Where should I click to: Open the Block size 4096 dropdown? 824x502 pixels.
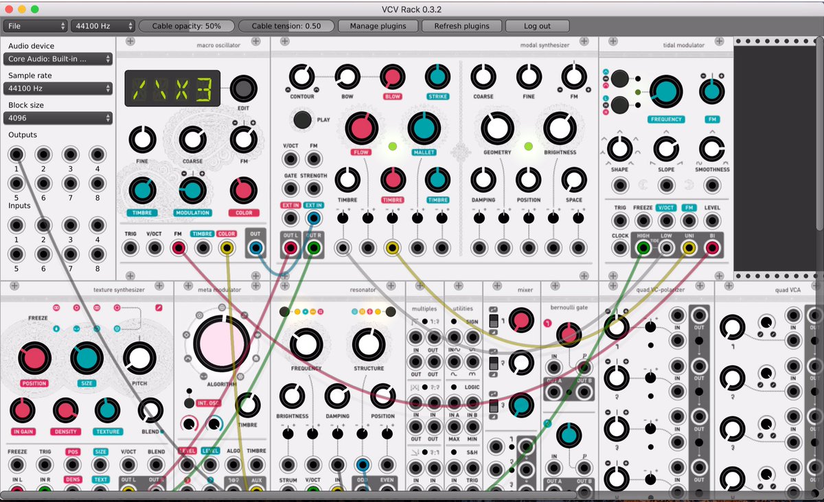click(x=58, y=118)
